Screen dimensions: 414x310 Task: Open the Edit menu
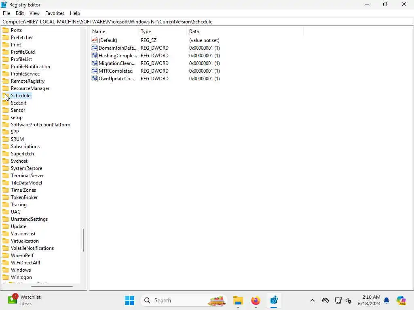coord(20,13)
